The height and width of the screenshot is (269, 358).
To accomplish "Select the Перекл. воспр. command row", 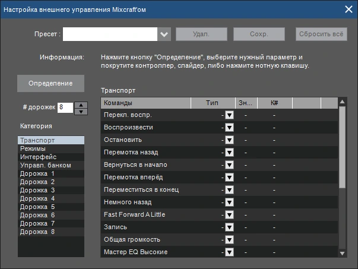I will tap(219, 115).
